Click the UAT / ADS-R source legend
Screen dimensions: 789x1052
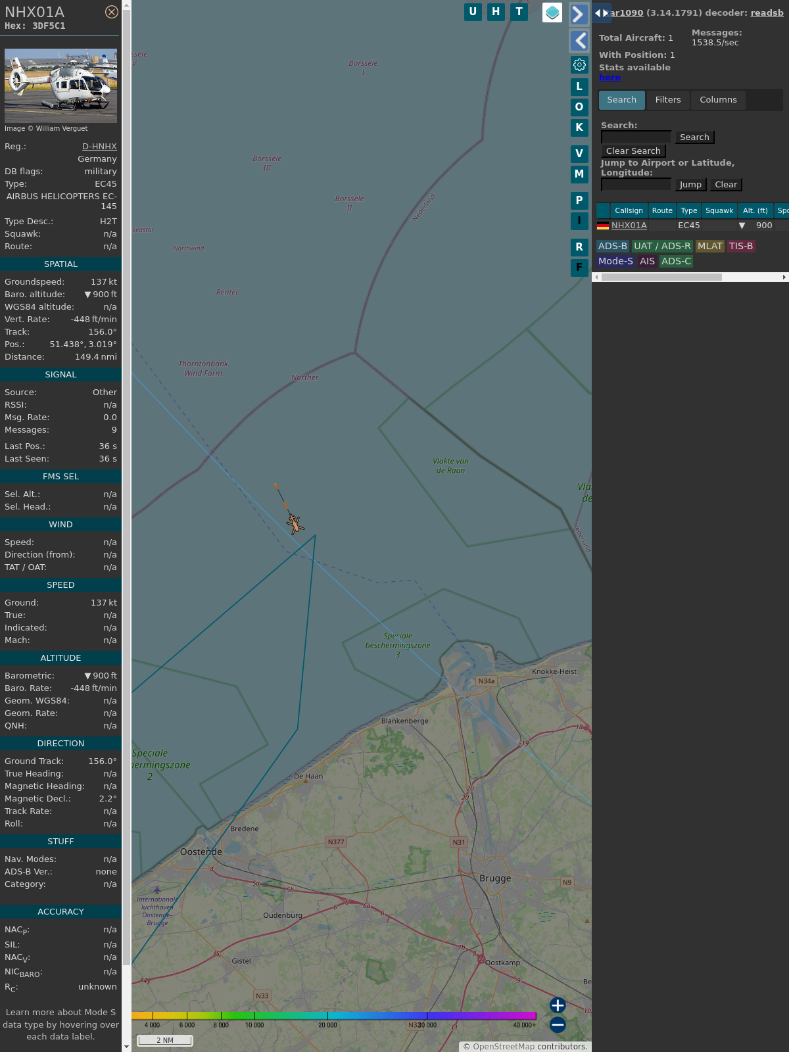point(662,246)
